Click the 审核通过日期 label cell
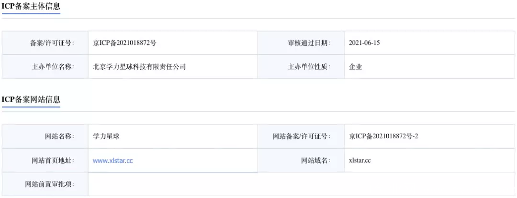The width and height of the screenshot is (517, 198). point(301,43)
